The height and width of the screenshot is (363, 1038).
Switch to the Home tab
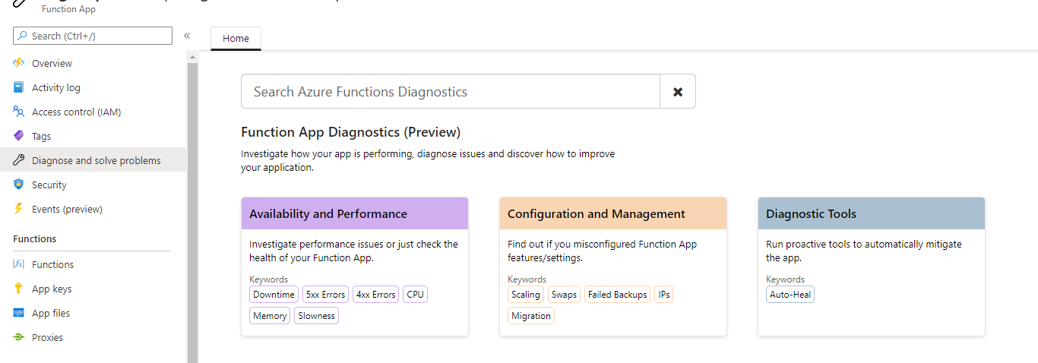tap(236, 39)
